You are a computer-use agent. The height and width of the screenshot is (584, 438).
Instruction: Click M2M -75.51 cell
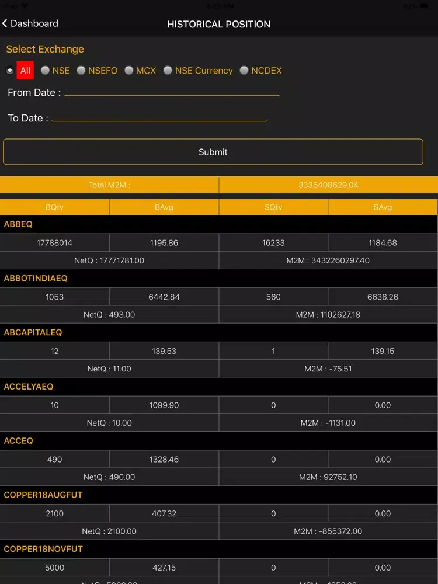click(x=328, y=369)
